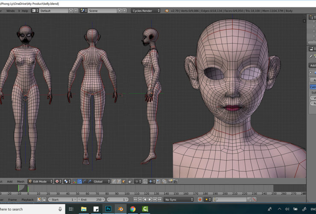Open Camtasia from the taskbar
The width and height of the screenshot is (316, 214).
click(x=145, y=209)
